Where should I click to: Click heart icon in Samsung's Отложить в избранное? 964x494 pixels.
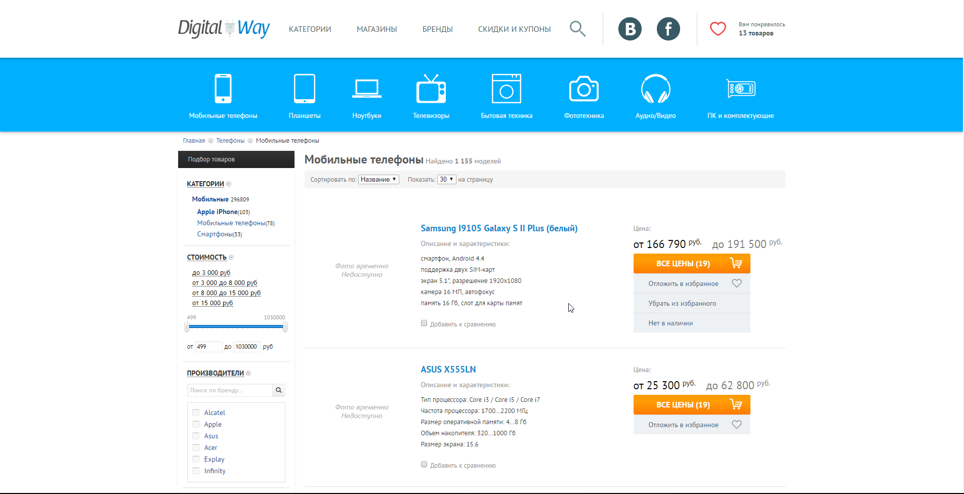point(737,283)
